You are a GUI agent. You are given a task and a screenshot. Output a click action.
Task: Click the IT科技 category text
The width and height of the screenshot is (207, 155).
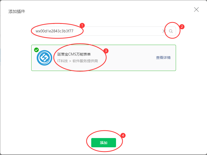pyautogui.click(x=63, y=61)
